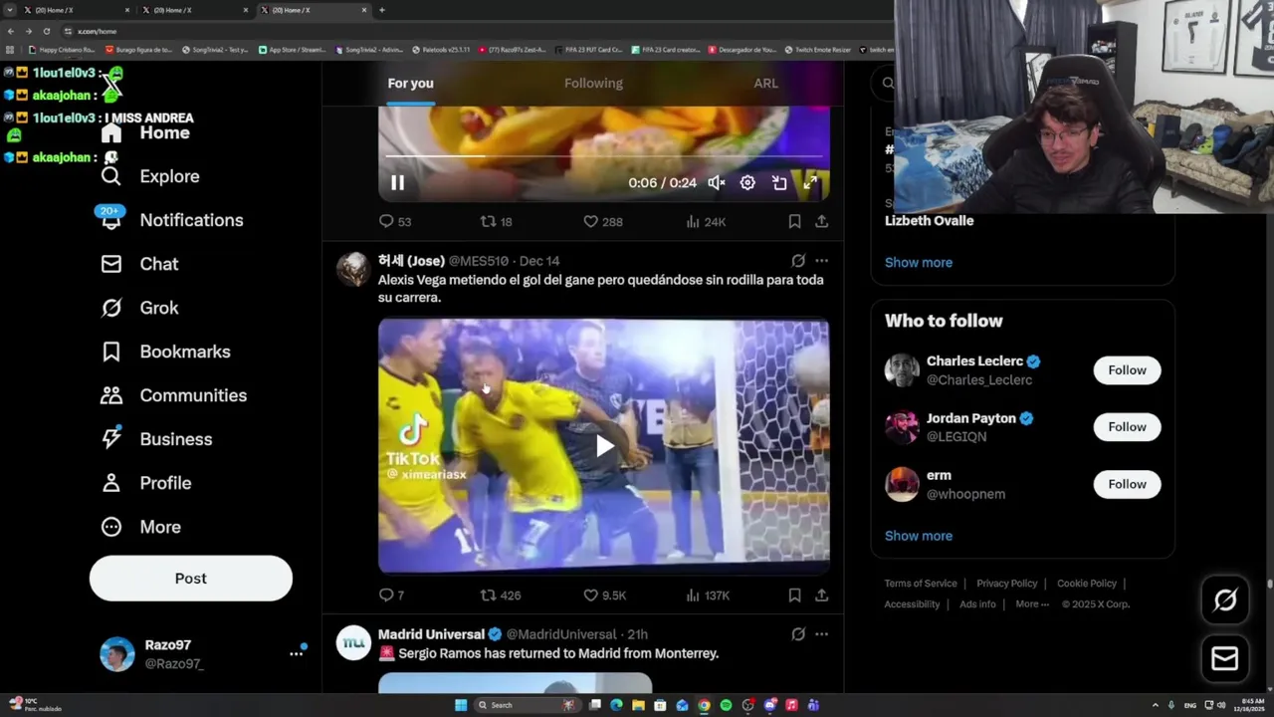Bookmark the food video post

794,222
